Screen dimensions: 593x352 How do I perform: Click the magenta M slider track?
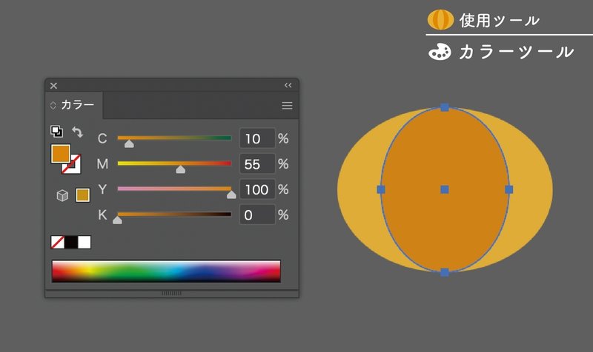[174, 163]
